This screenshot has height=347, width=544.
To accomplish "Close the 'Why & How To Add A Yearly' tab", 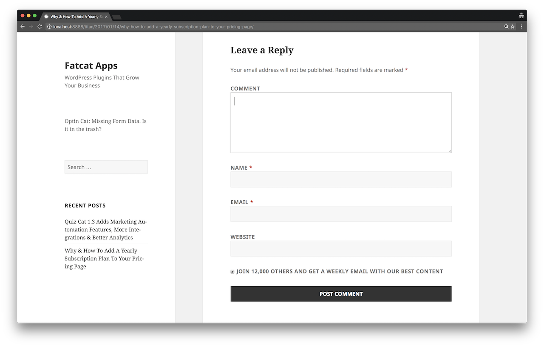I will pyautogui.click(x=107, y=17).
